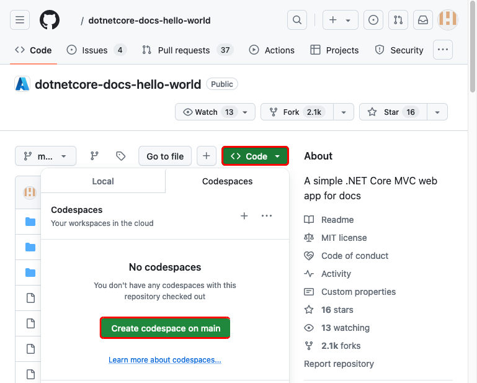Follow the Learn more about codespaces link
477x383 pixels.
pyautogui.click(x=165, y=360)
